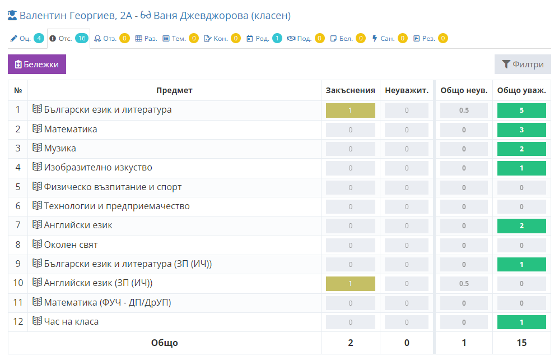Click the Кон. tab edit icon
This screenshot has height=355, width=559.
(207, 39)
